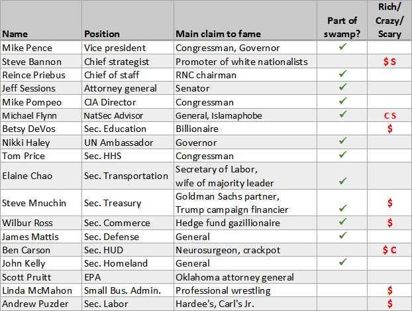The width and height of the screenshot is (412, 311).
Task: Click the checkmark in John Kelly's row
Action: tap(342, 263)
